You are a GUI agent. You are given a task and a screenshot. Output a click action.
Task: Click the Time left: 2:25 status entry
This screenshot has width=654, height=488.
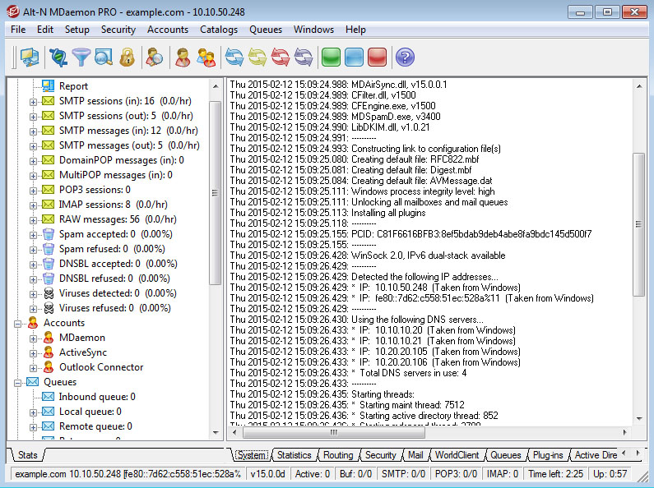point(555,474)
